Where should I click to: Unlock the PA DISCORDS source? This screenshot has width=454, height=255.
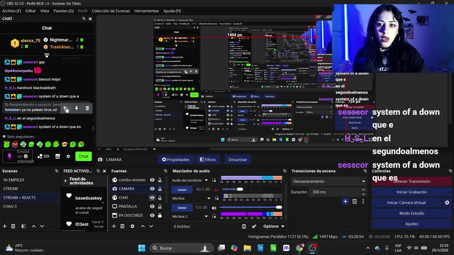(x=160, y=215)
